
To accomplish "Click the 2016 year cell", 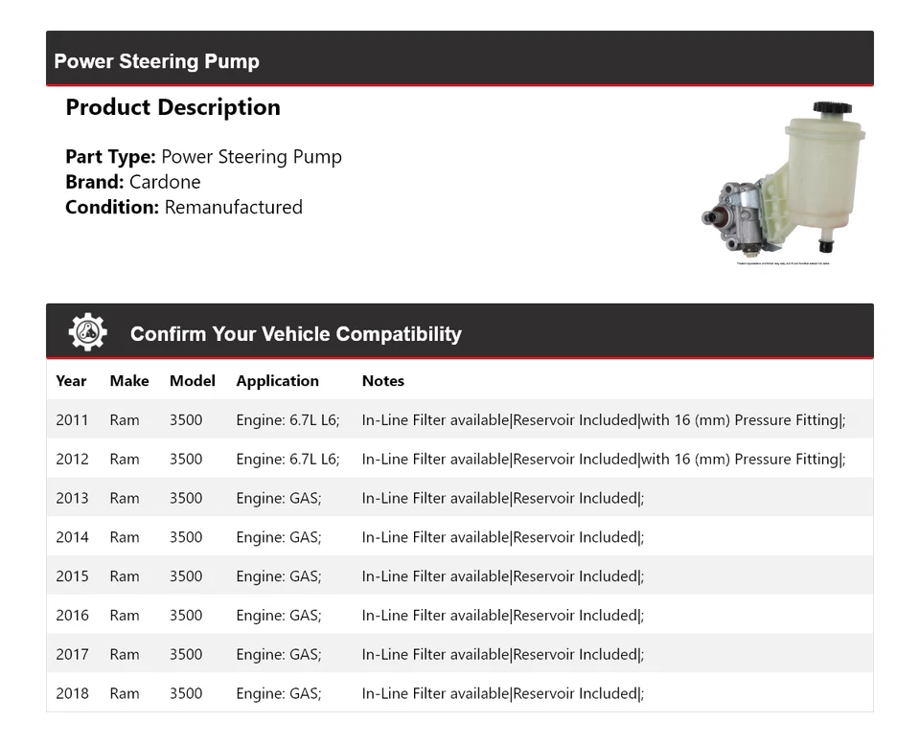I will pos(72,616).
